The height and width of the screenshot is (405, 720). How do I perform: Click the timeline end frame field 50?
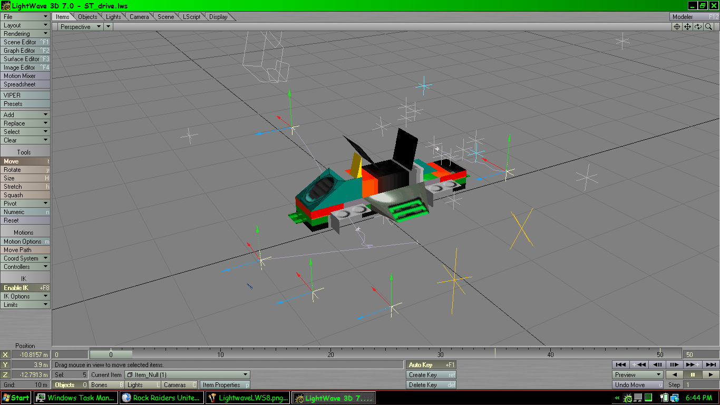tap(701, 355)
